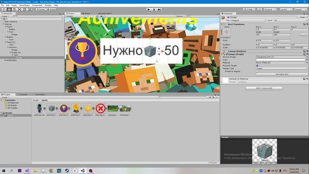Image resolution: width=309 pixels, height=174 pixels.
Task: Open the Help menu
Action: [56, 5]
